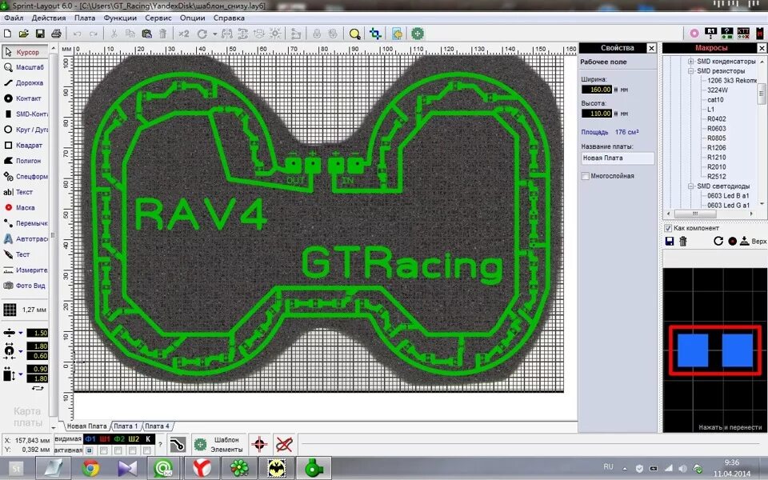Screen dimensions: 768x480
Task: Select the Масштаб zoom tool
Action: (x=24, y=67)
